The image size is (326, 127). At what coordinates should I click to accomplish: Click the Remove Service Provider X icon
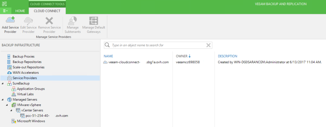(x=49, y=21)
